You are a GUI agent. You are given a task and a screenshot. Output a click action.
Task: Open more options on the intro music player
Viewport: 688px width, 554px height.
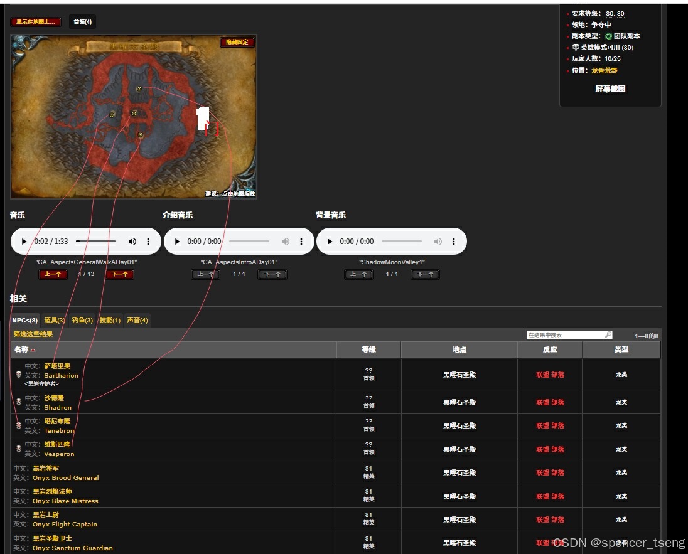pos(301,242)
